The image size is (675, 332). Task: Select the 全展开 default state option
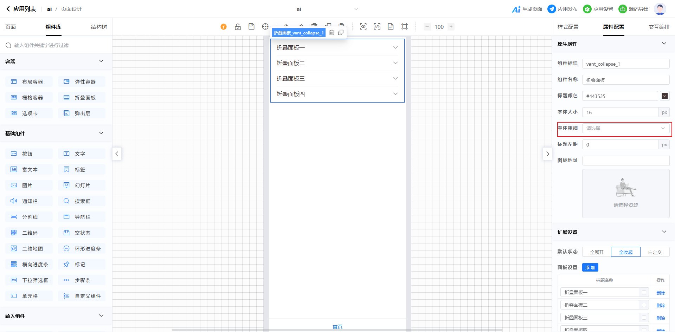click(x=597, y=252)
